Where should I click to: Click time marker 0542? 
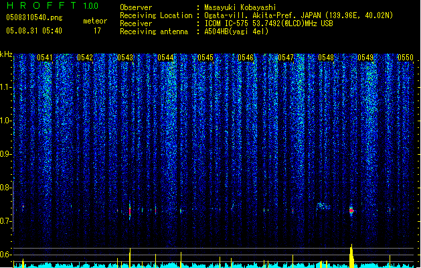tap(85, 58)
